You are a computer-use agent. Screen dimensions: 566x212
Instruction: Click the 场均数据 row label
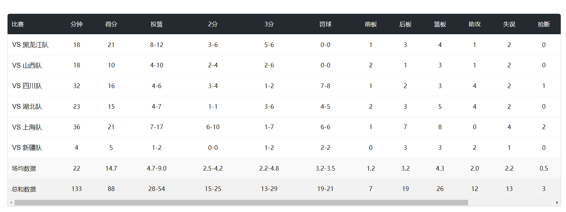click(24, 169)
